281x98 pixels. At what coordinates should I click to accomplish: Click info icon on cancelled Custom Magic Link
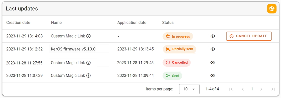88,63
